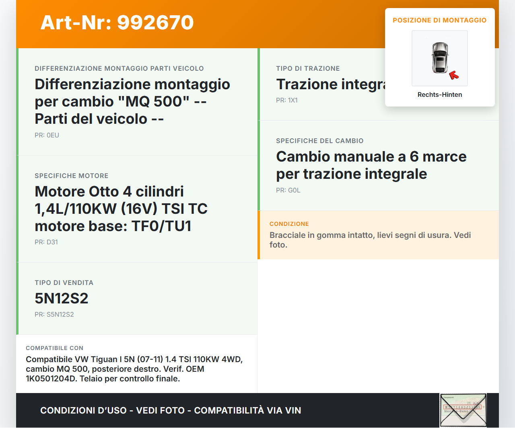The image size is (515, 428).
Task: Click the "DIFFERENZIAZIONE MONTAGGIO PARTI VEICOLO" label
Action: [x=119, y=68]
